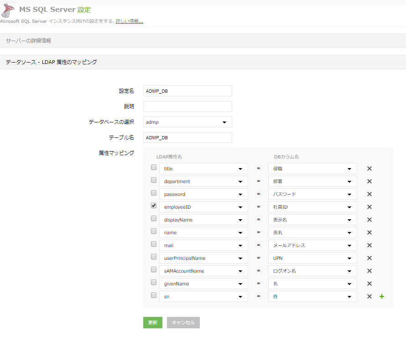Open the 氏名 DB column dropdown

pos(312,232)
